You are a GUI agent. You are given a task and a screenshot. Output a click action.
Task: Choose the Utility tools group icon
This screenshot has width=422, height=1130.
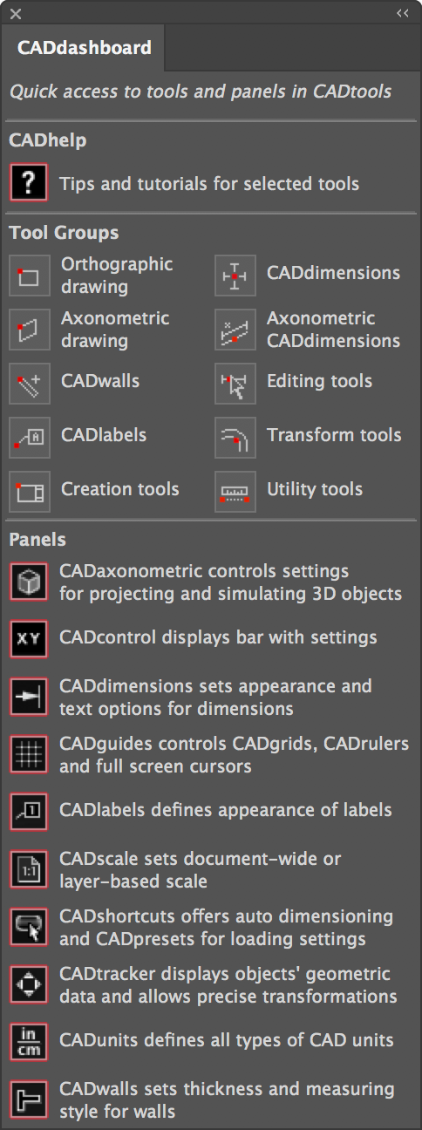(235, 492)
